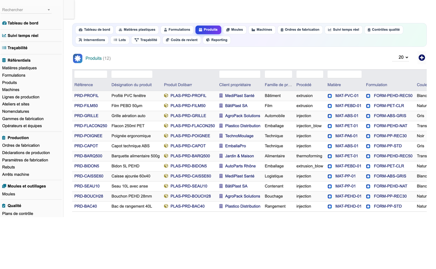Sort by the Formulation column header
This screenshot has height=269, width=436.
click(x=377, y=85)
